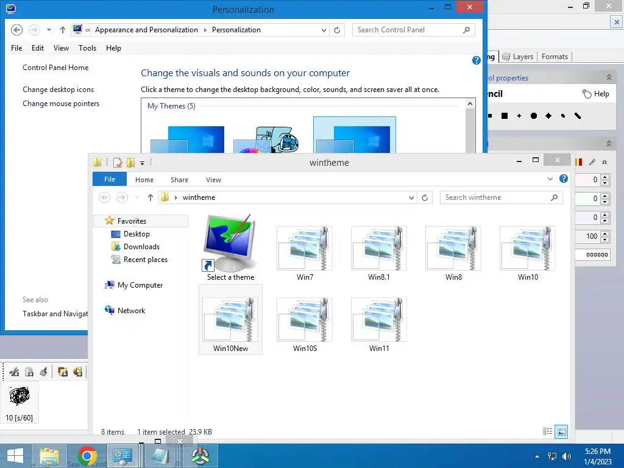Click the scissors cut frame icon
The width and height of the screenshot is (624, 468).
click(x=15, y=372)
